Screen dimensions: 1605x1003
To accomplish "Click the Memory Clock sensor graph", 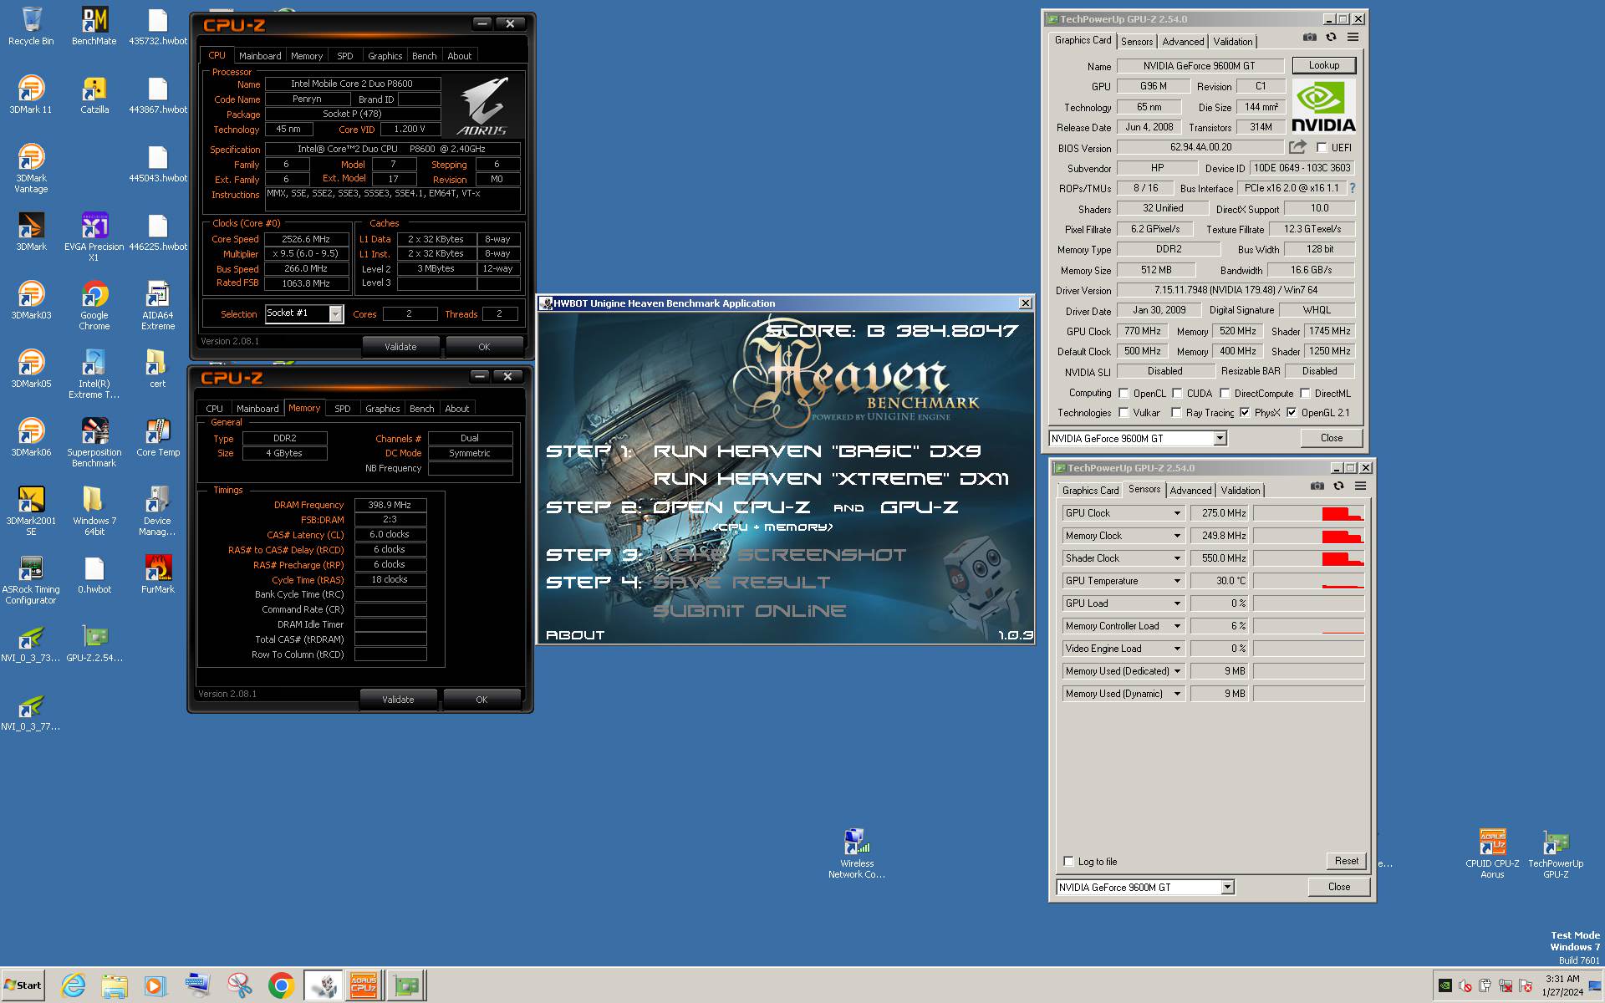I will pos(1309,536).
